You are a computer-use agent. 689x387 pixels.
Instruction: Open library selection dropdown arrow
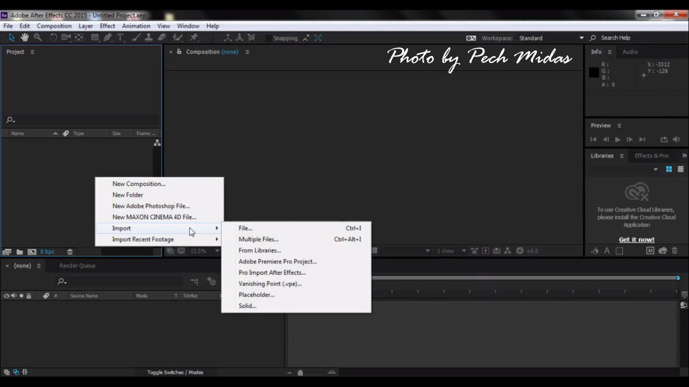(656, 170)
